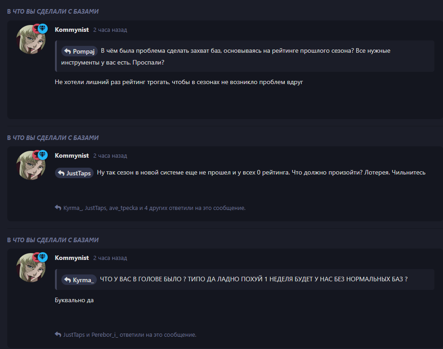The height and width of the screenshot is (349, 443).
Task: Click the reply arrow icon beside Pompaj
Action: pyautogui.click(x=67, y=51)
